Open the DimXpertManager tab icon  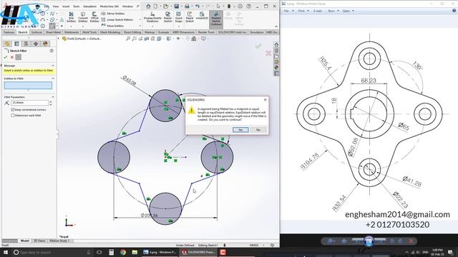[36, 44]
